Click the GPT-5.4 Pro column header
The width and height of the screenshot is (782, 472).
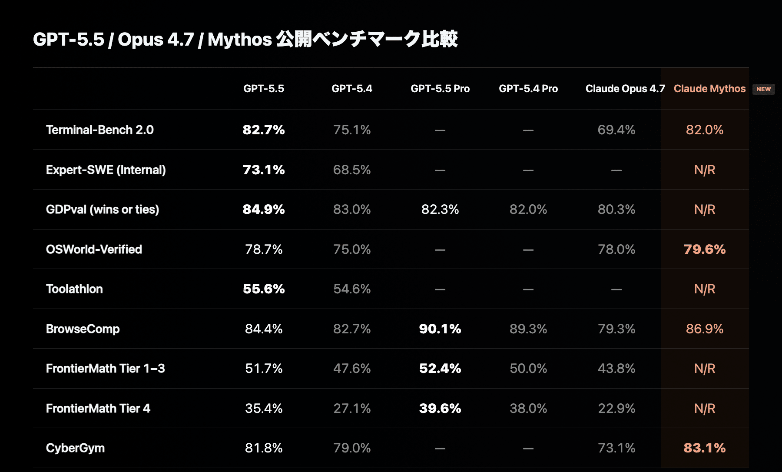(528, 89)
